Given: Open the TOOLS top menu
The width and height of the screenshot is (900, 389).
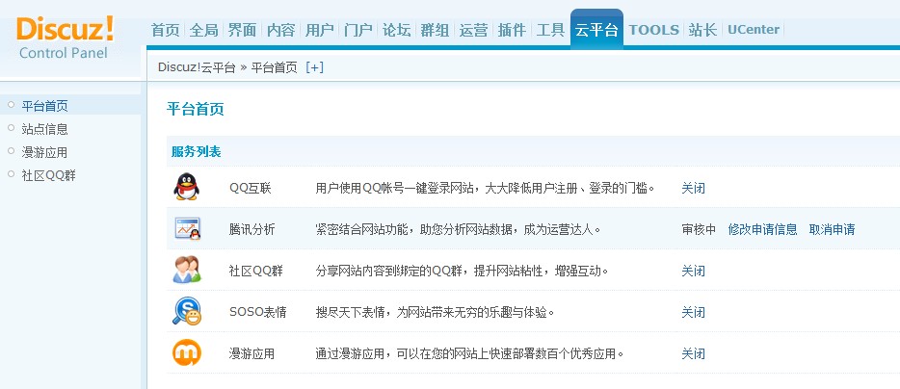Looking at the screenshot, I should point(653,30).
